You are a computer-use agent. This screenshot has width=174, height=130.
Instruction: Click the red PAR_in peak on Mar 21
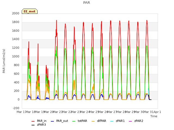tap(57, 21)
